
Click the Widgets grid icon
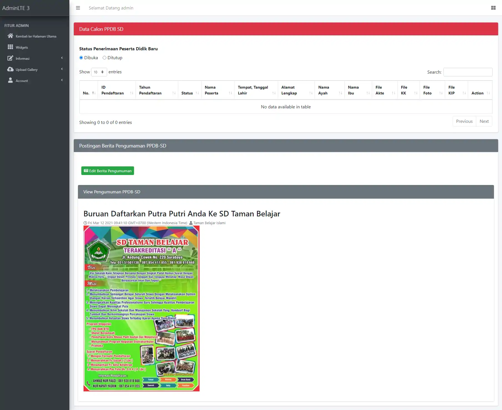coord(10,47)
